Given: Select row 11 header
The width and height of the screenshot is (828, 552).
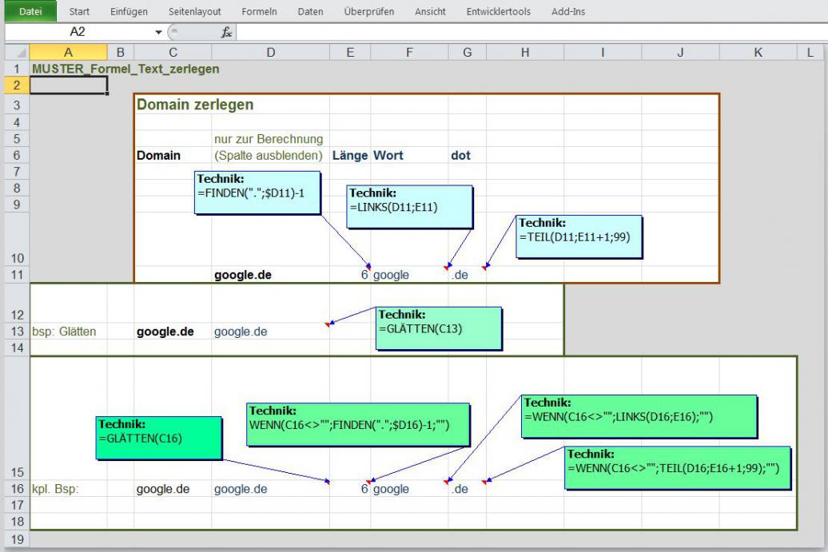Looking at the screenshot, I should click(17, 275).
